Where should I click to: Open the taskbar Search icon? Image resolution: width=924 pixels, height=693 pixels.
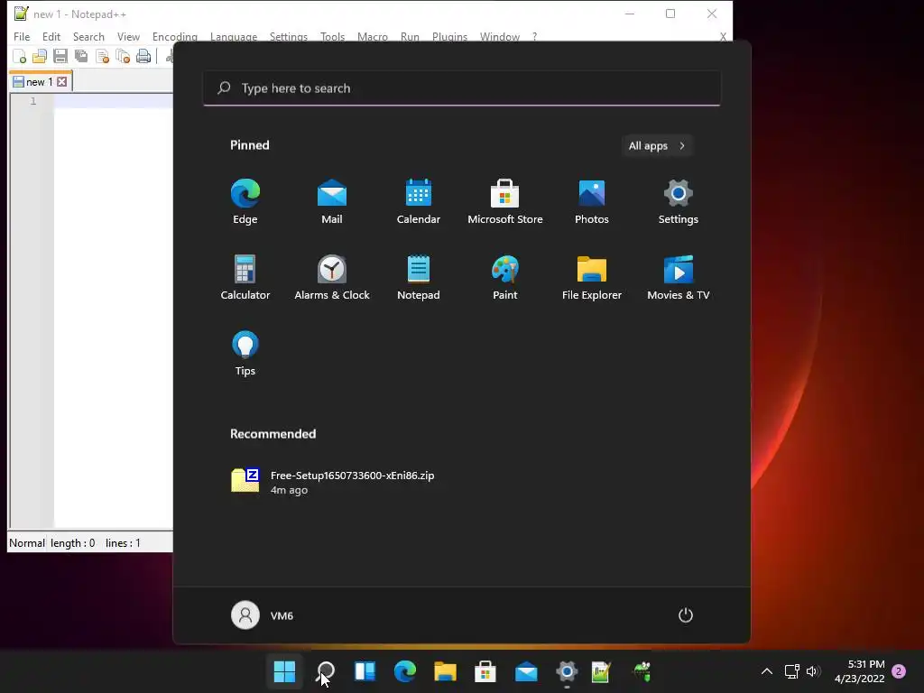point(325,671)
